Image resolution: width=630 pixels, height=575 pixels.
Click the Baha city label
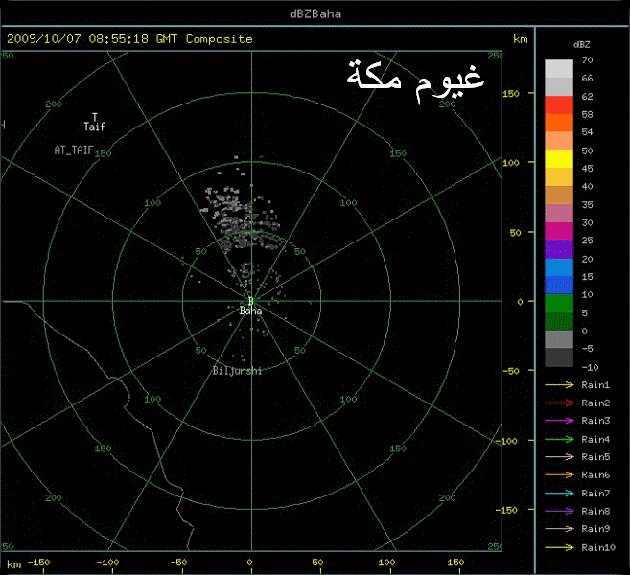coord(250,310)
